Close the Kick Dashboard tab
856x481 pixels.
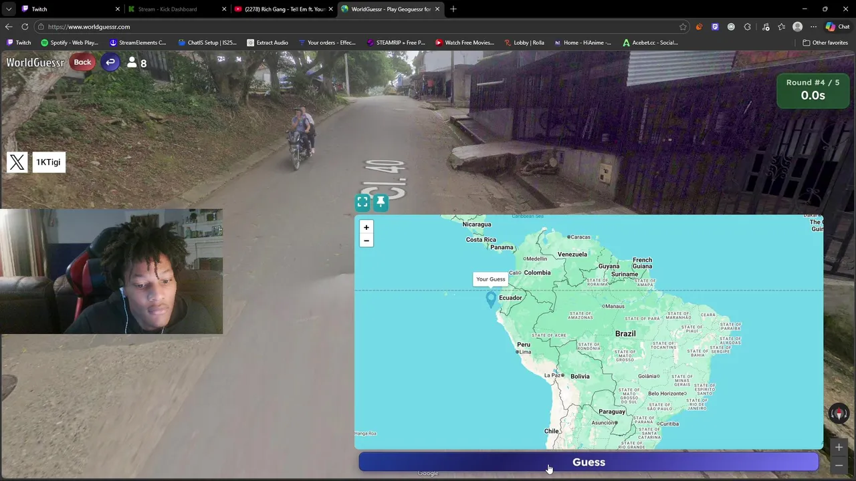point(224,9)
